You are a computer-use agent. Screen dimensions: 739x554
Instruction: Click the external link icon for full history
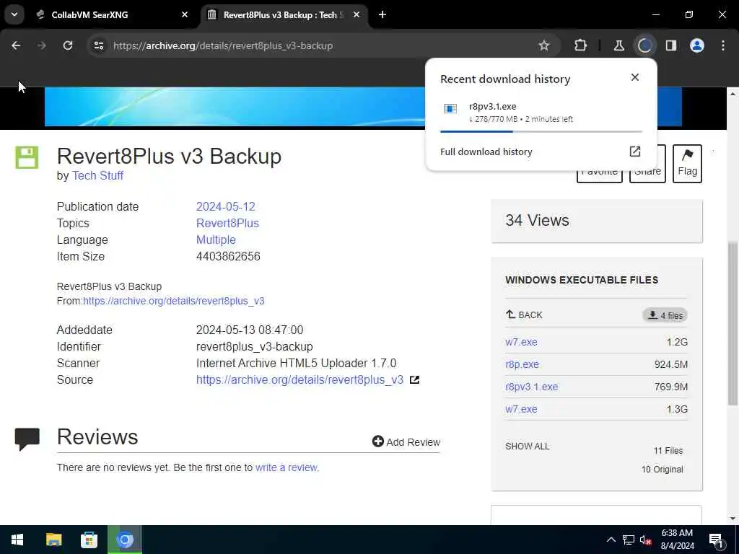pyautogui.click(x=635, y=151)
